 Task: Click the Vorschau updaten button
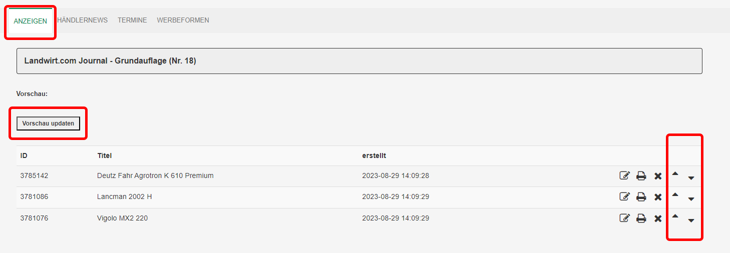click(x=48, y=123)
